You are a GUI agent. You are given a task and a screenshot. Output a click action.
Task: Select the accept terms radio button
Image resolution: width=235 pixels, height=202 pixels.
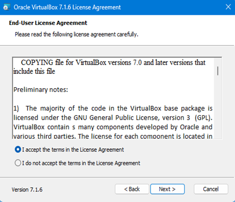18,149
